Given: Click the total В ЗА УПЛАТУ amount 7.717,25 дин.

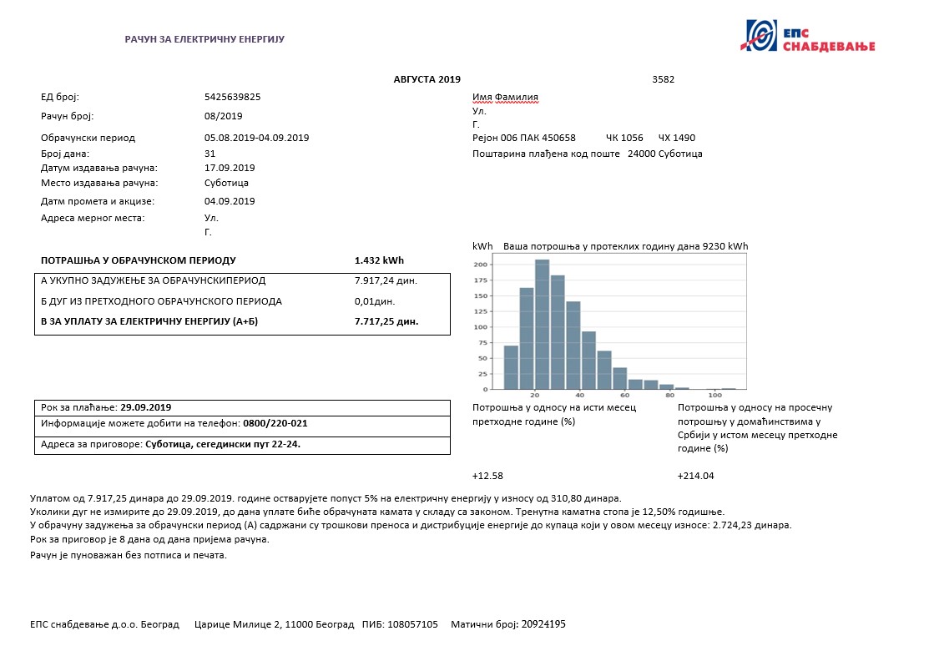Looking at the screenshot, I should 388,320.
